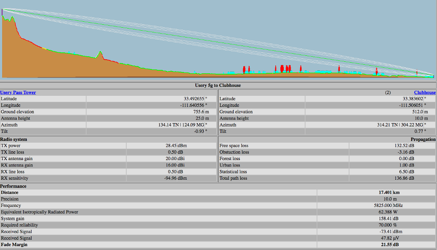Click TX power value 28.45

pyautogui.click(x=171, y=145)
